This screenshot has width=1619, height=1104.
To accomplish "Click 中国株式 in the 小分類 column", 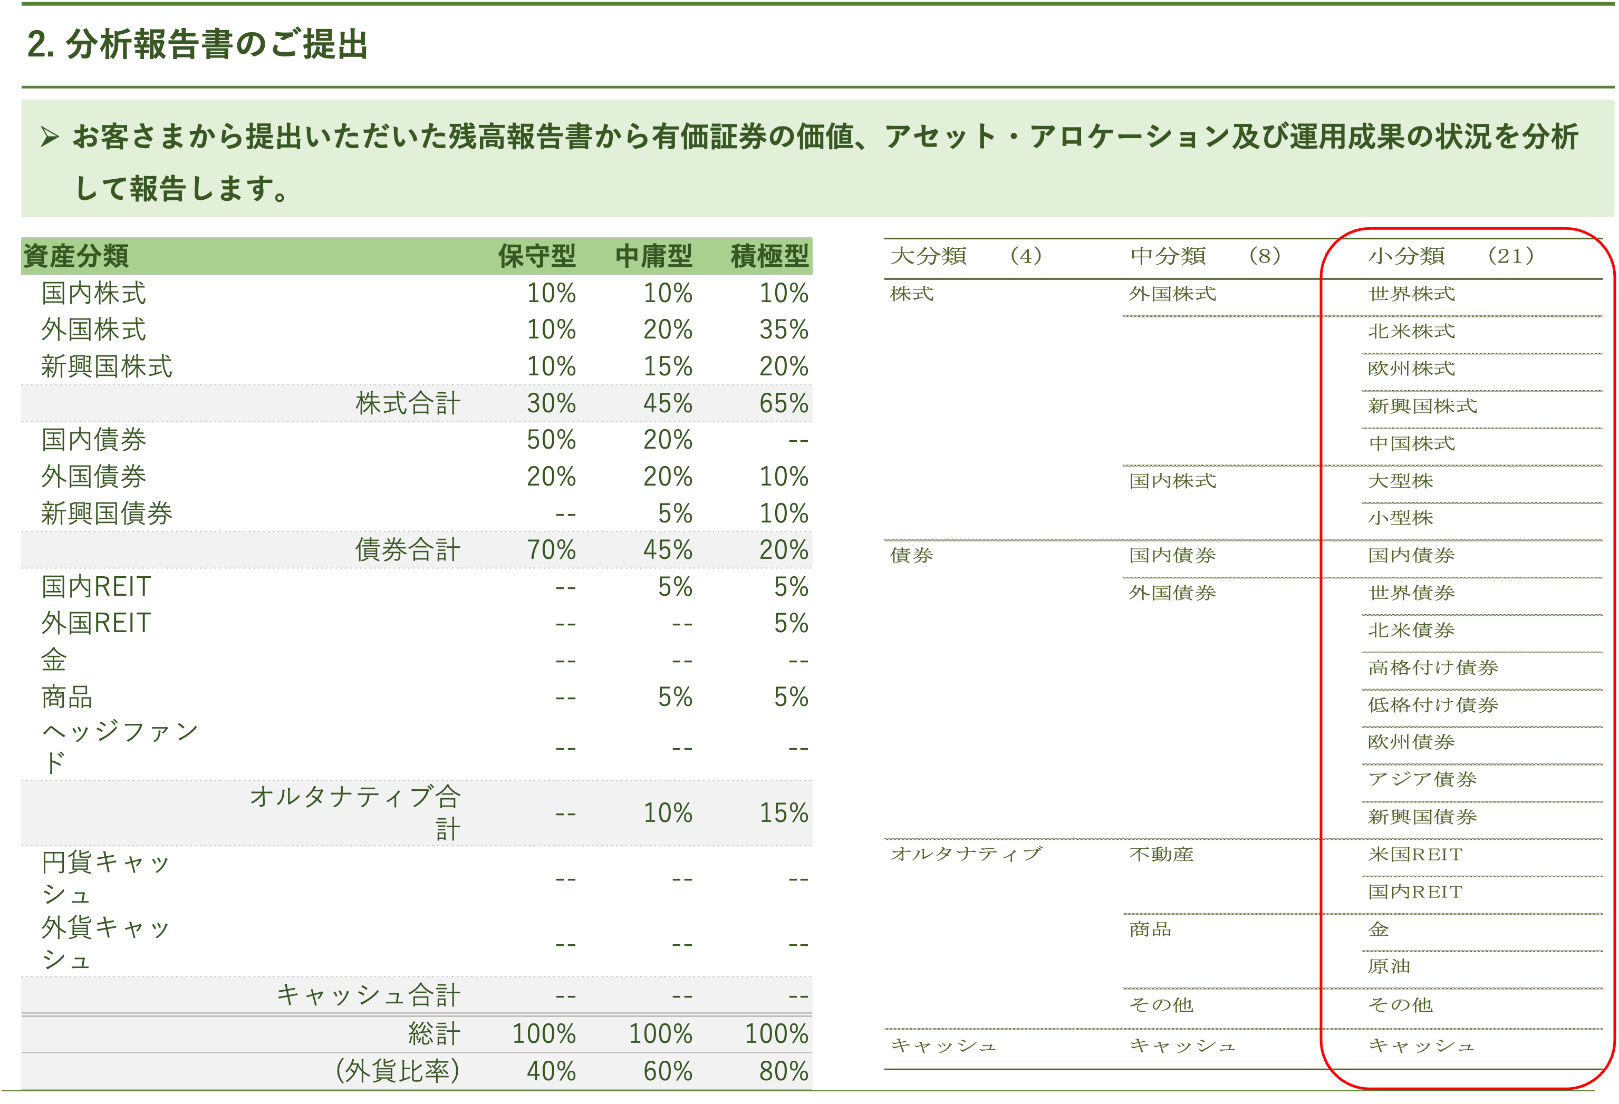I will (x=1411, y=443).
